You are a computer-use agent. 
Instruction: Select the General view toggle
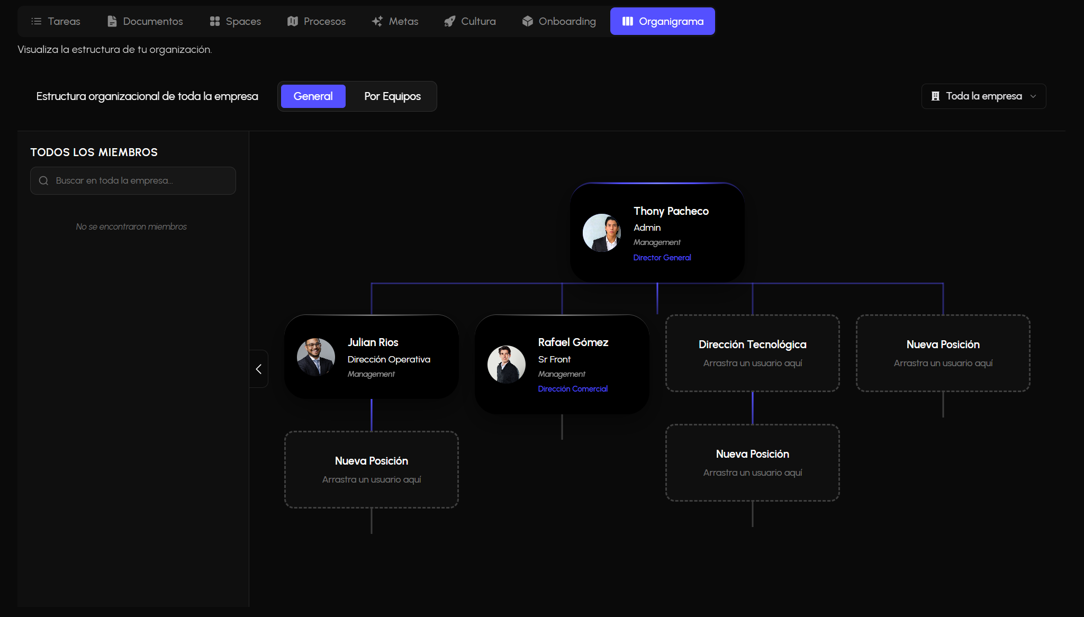[x=313, y=96]
